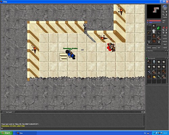Click the Zawodowy strzelec player character

(71, 55)
